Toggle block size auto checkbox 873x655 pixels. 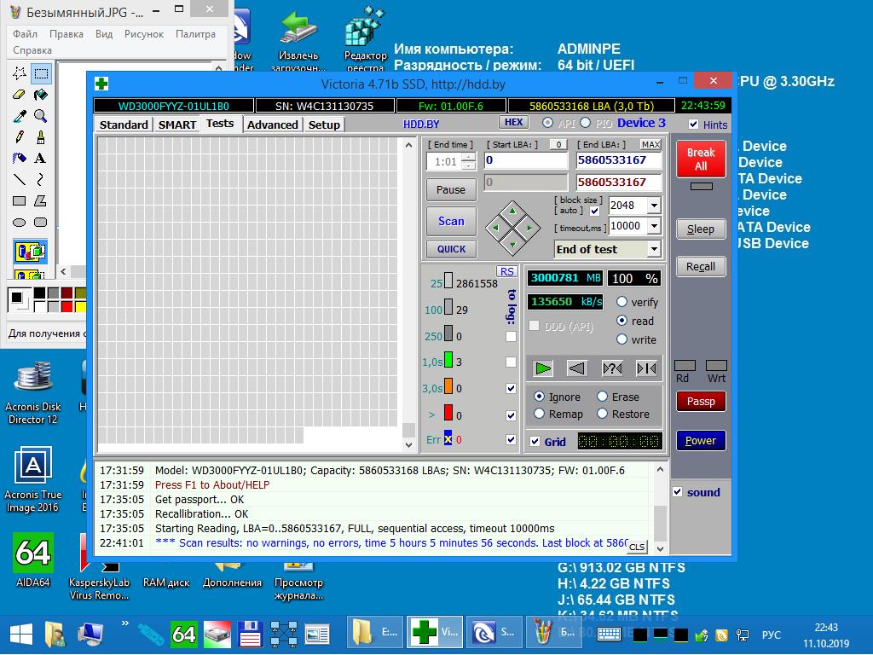(x=594, y=212)
